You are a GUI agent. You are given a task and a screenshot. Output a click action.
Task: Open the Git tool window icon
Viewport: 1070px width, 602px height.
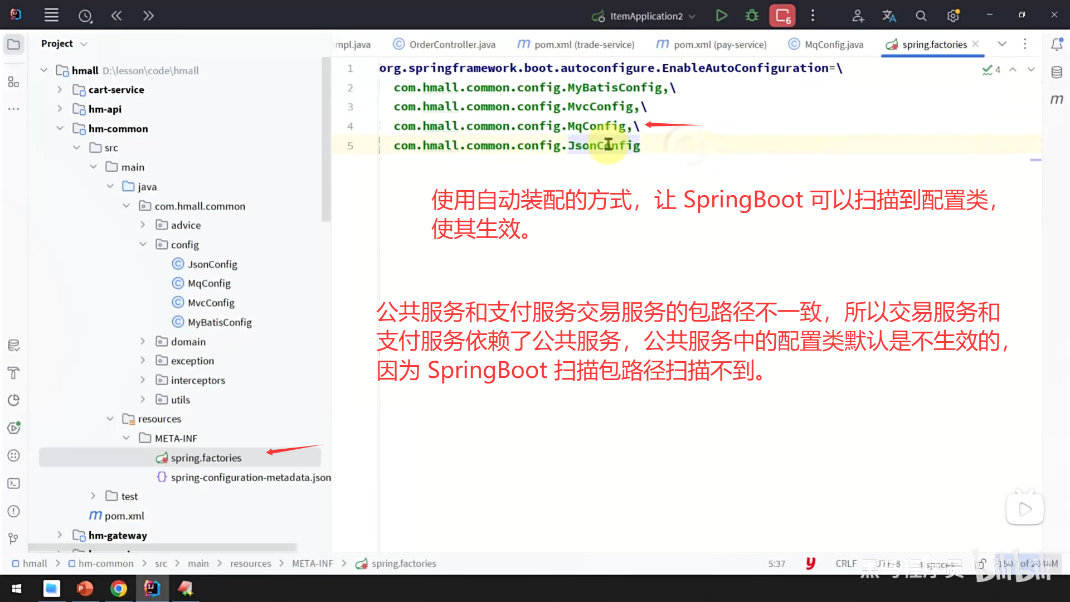(x=14, y=538)
